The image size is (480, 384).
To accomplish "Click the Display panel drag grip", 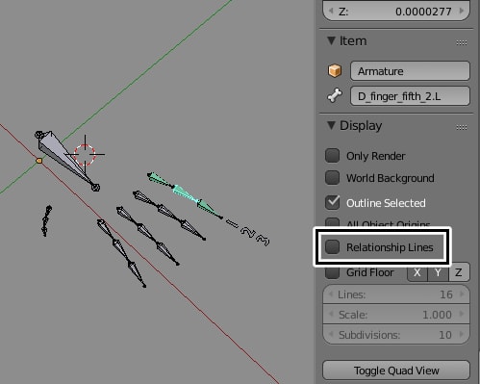I will pyautogui.click(x=462, y=127).
